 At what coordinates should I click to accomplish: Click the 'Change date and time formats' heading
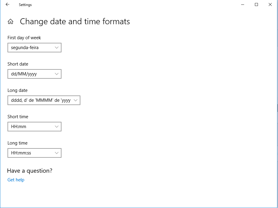75,22
